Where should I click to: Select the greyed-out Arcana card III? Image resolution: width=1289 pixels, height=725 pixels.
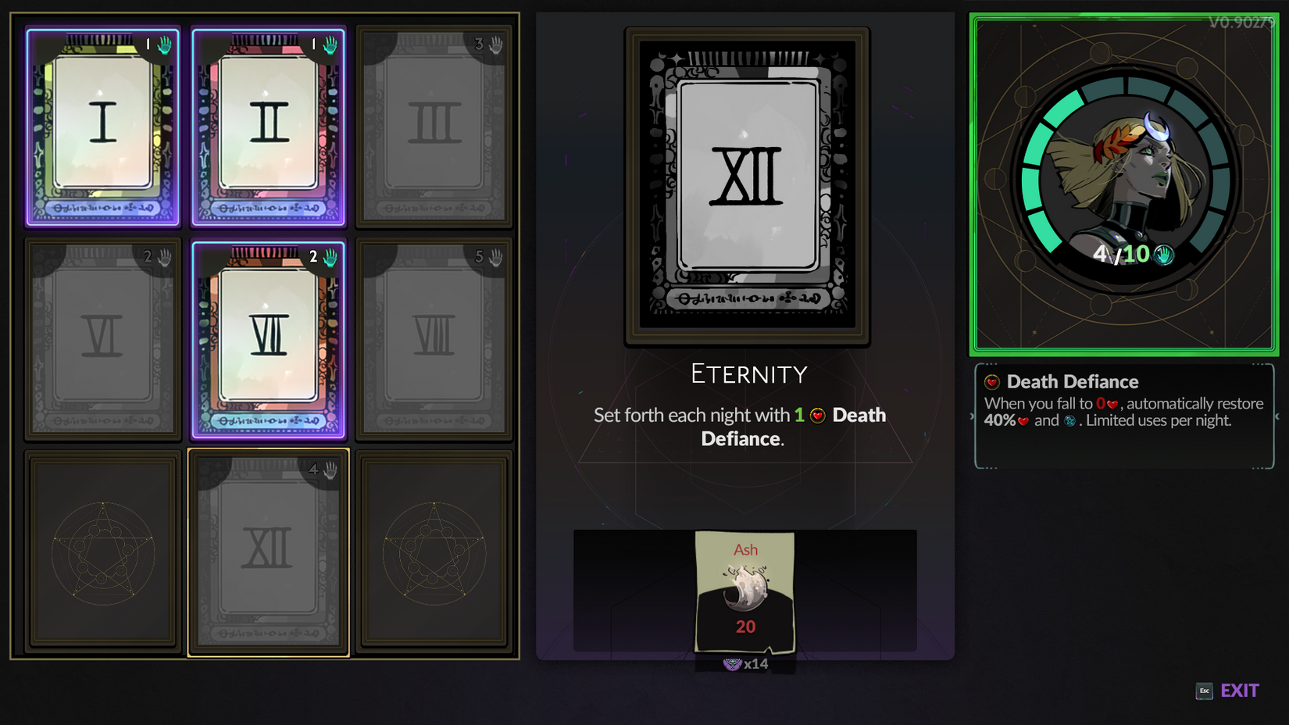434,127
